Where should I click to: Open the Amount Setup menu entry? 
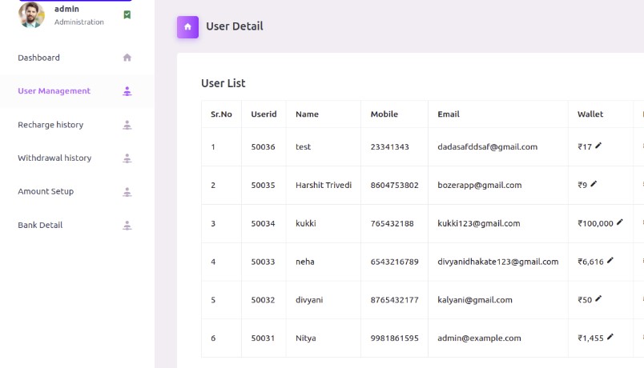(46, 191)
